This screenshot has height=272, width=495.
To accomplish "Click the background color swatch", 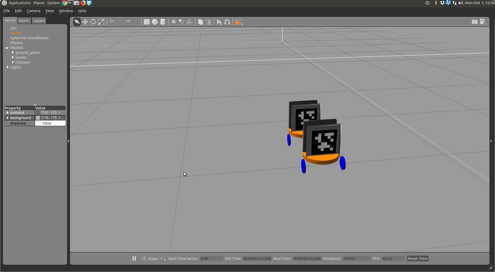I will (38, 118).
